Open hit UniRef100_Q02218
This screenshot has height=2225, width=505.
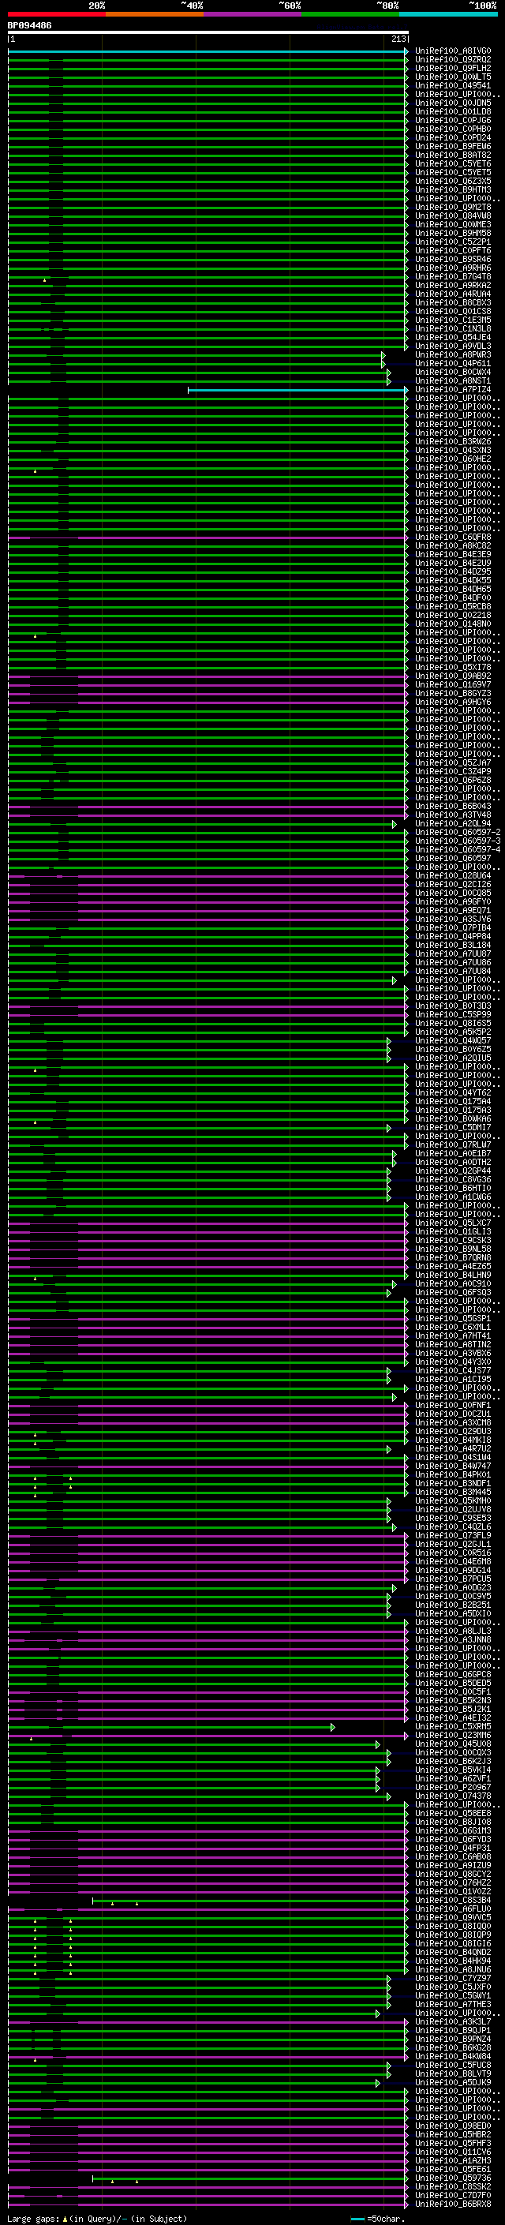point(452,615)
